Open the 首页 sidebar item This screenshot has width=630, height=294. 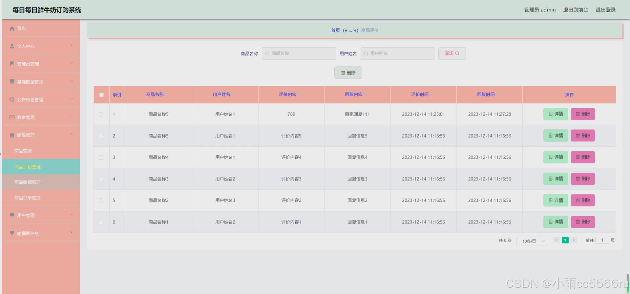(41, 28)
